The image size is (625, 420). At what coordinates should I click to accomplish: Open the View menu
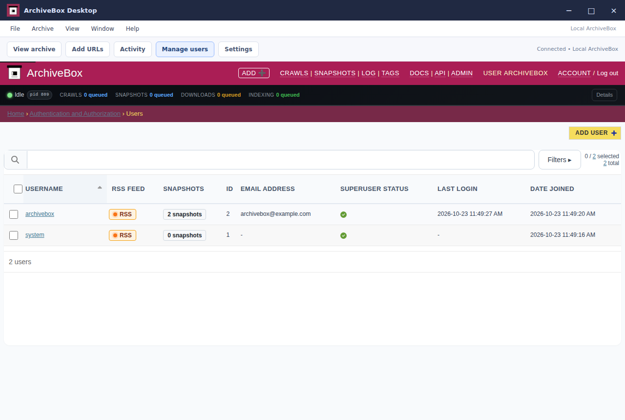(72, 29)
